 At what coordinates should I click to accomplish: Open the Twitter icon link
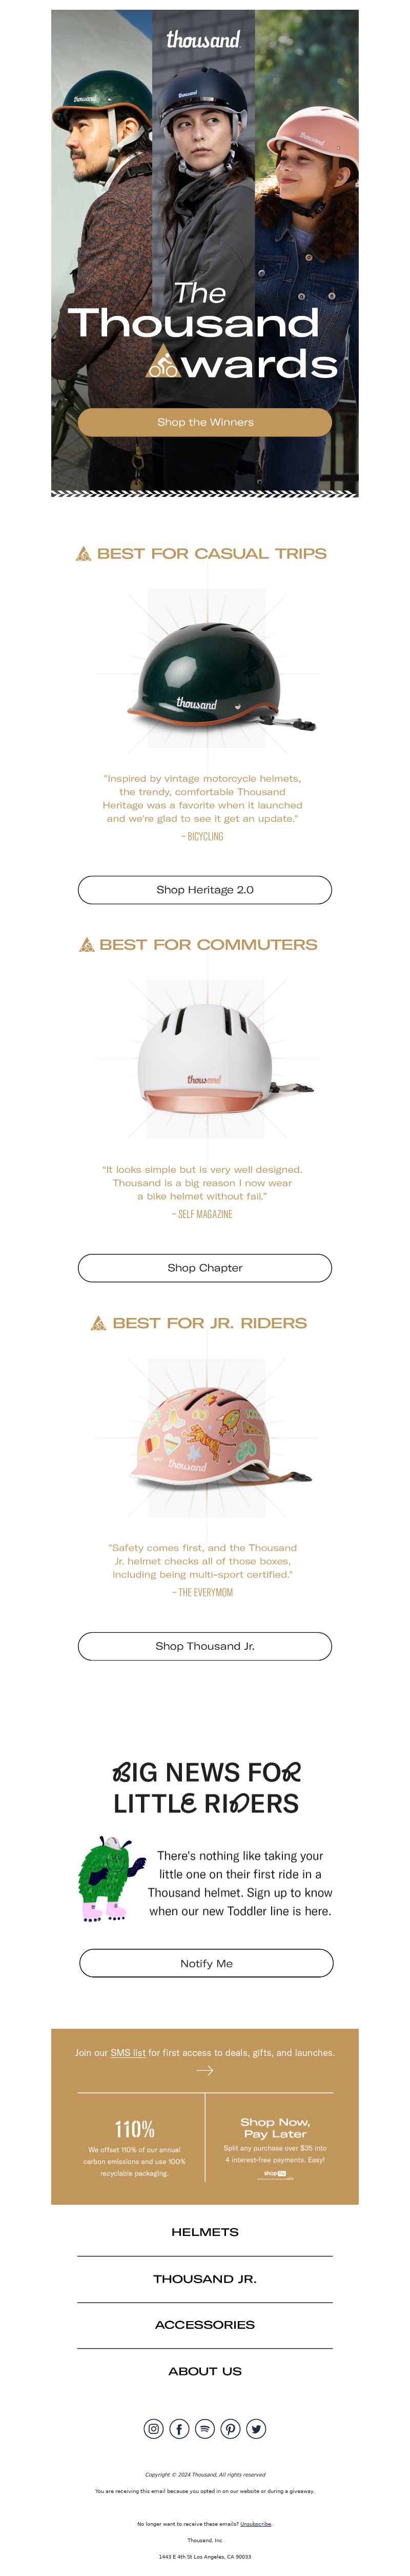(257, 2428)
